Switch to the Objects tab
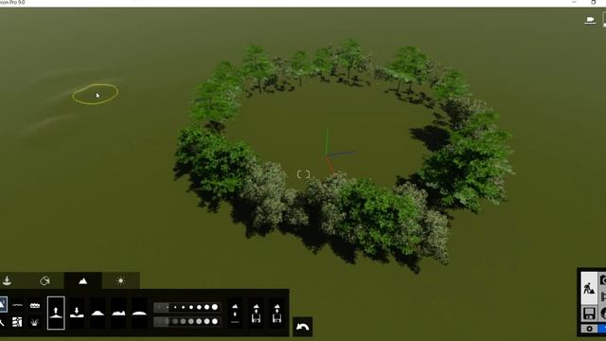This screenshot has height=341, width=606. click(7, 280)
